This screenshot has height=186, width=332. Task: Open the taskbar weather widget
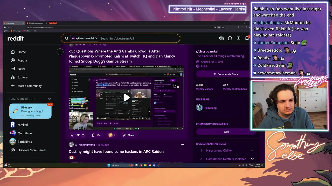point(8,165)
